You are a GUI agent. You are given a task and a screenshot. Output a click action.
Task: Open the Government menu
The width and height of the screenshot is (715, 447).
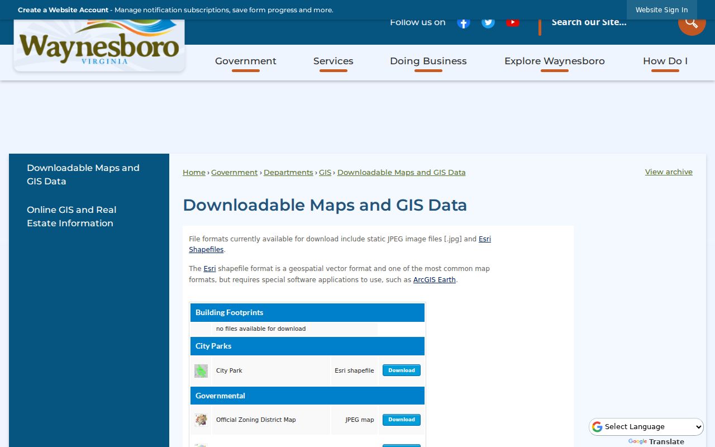coord(246,61)
